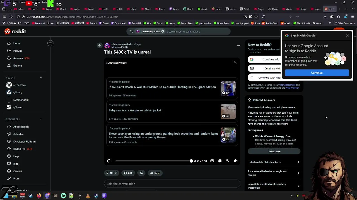Click the video progress slider handle
The height and width of the screenshot is (200, 357).
point(191,161)
